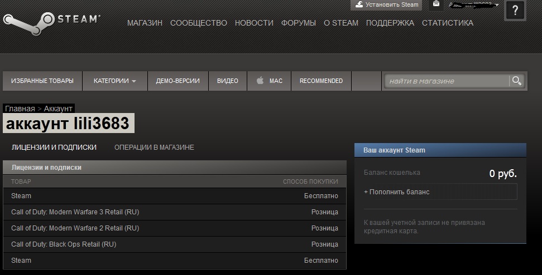Click + Пополнить баланс button

tap(440, 191)
